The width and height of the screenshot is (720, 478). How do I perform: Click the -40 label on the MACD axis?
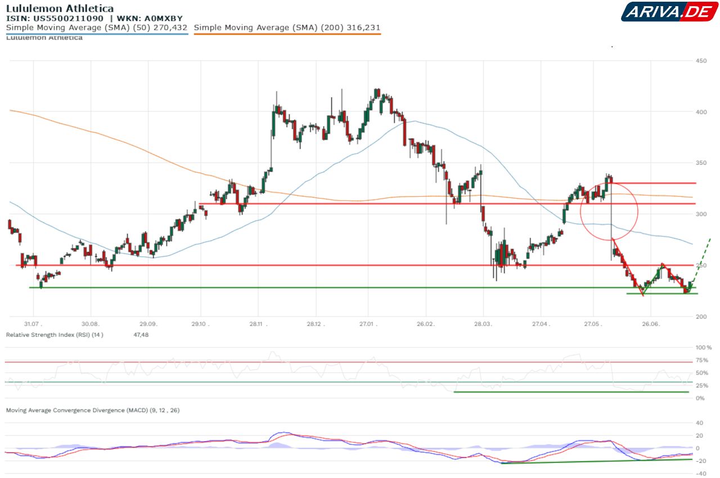tap(700, 474)
